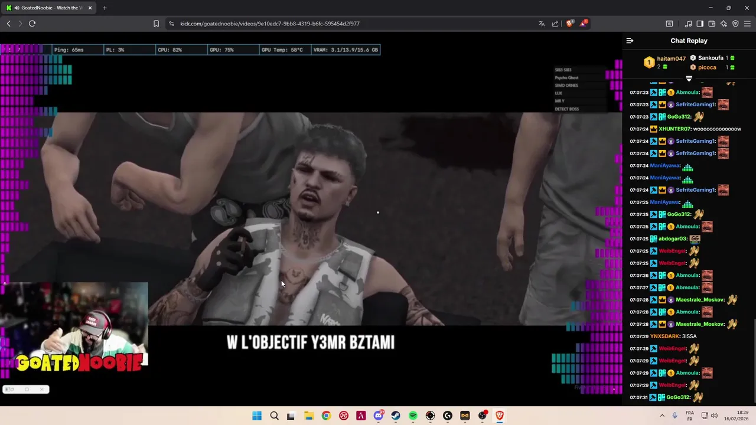Click the kick.com address bar URL
Image resolution: width=756 pixels, height=425 pixels.
[x=269, y=24]
